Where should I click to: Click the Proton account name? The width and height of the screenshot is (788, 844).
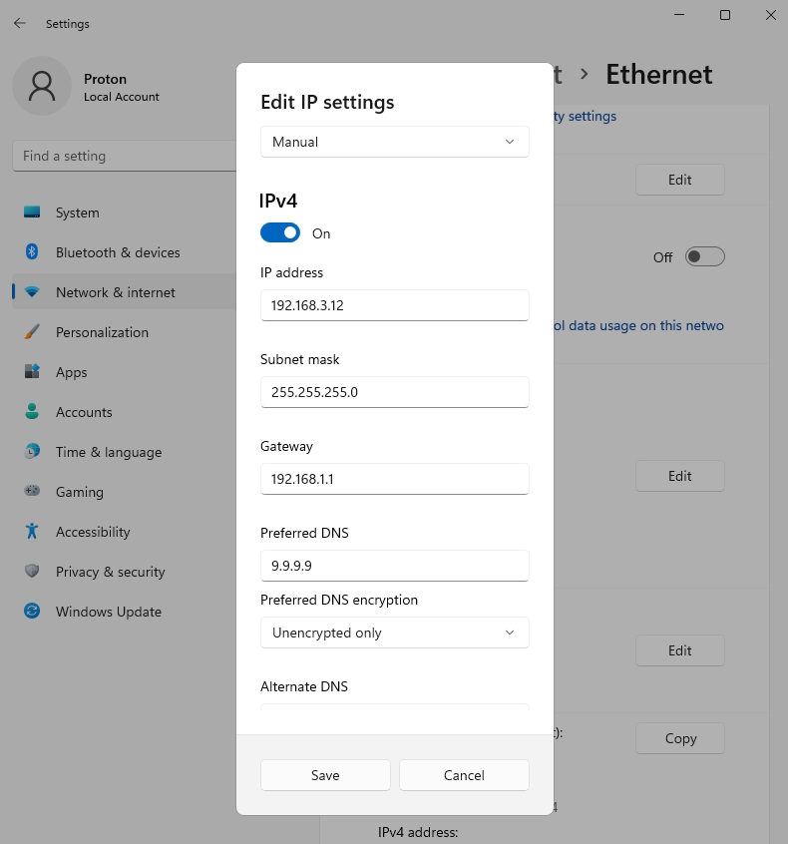click(x=105, y=79)
